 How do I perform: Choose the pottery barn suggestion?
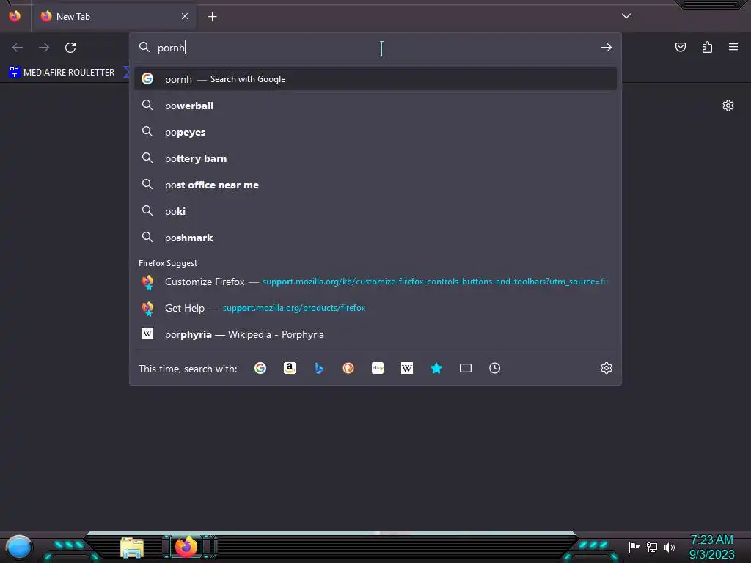[375, 158]
